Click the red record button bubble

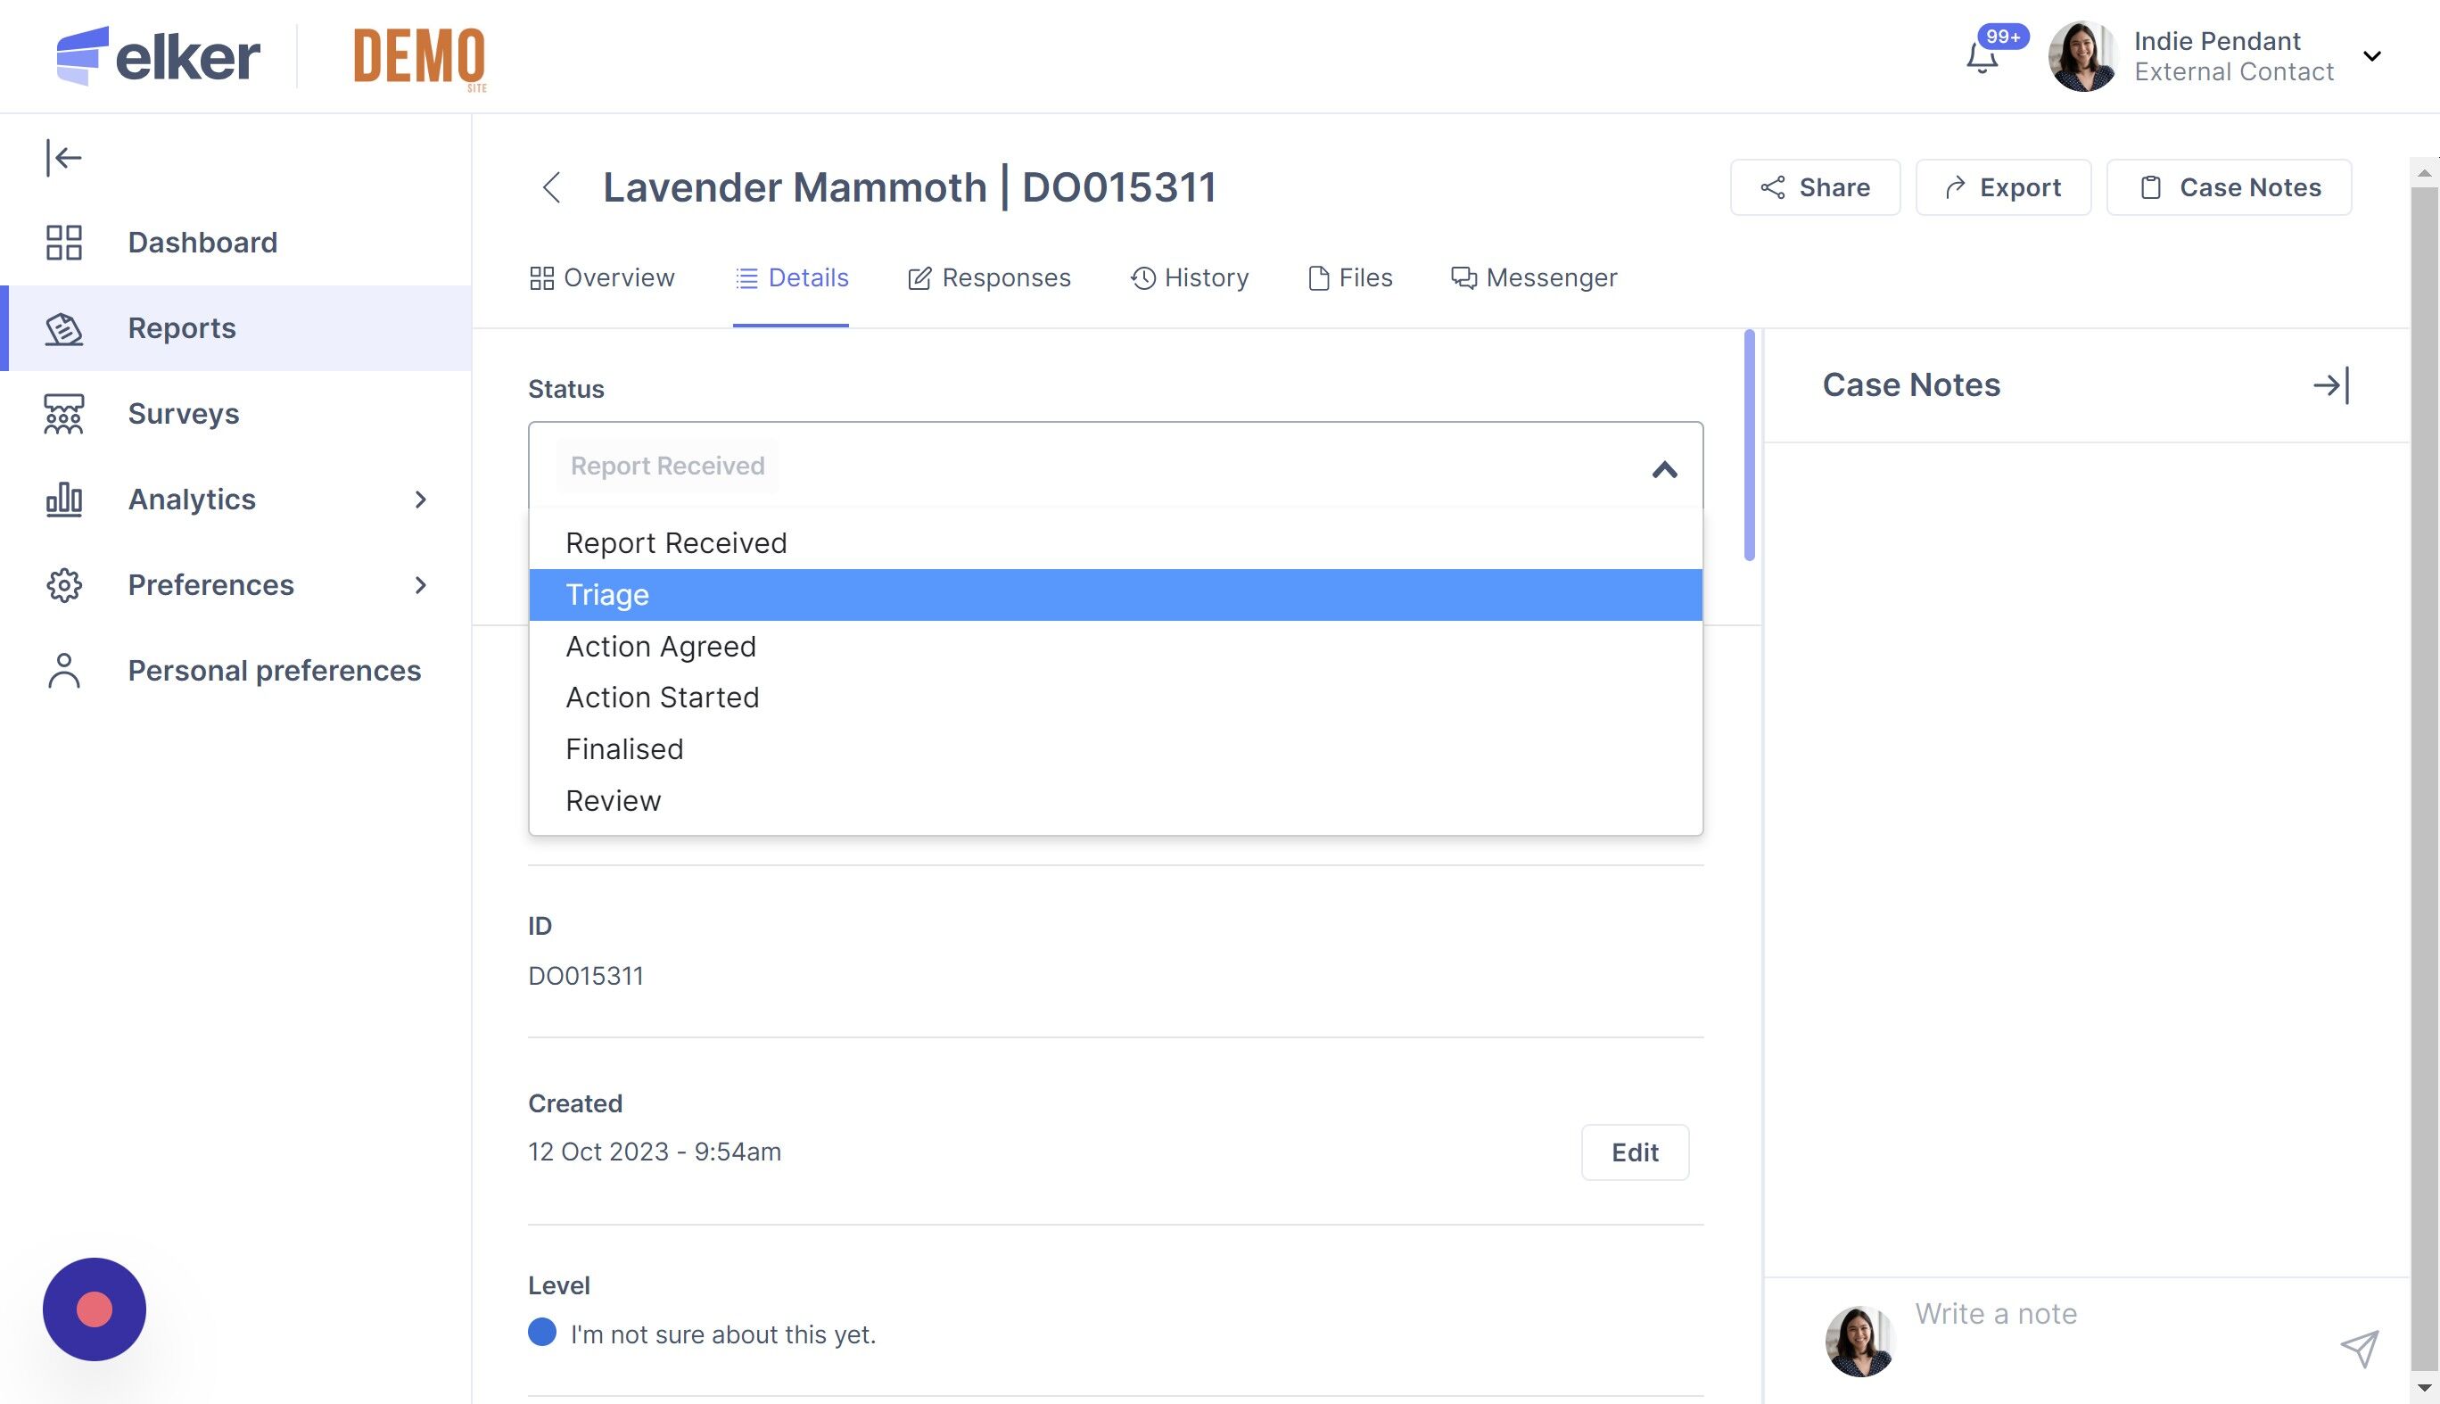click(95, 1309)
